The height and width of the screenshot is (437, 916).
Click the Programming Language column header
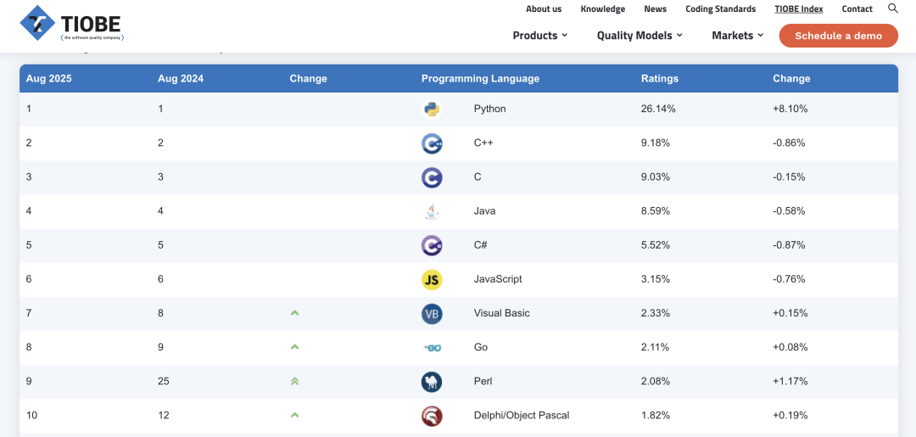(x=480, y=78)
